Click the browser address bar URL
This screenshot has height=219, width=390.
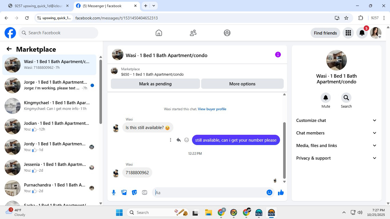pos(117,18)
